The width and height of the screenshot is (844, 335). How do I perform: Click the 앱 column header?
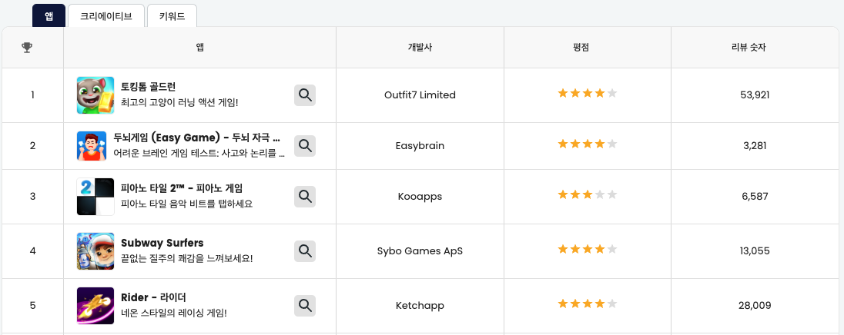coord(199,47)
